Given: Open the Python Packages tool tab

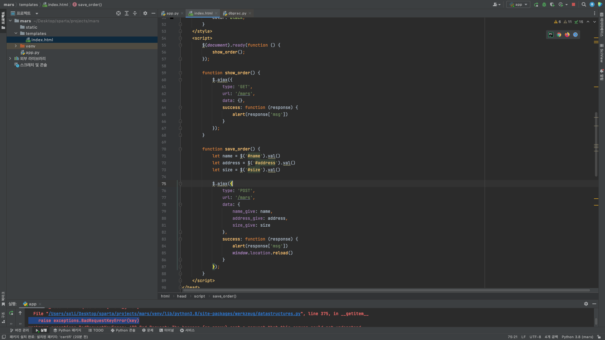Looking at the screenshot, I should (x=67, y=330).
